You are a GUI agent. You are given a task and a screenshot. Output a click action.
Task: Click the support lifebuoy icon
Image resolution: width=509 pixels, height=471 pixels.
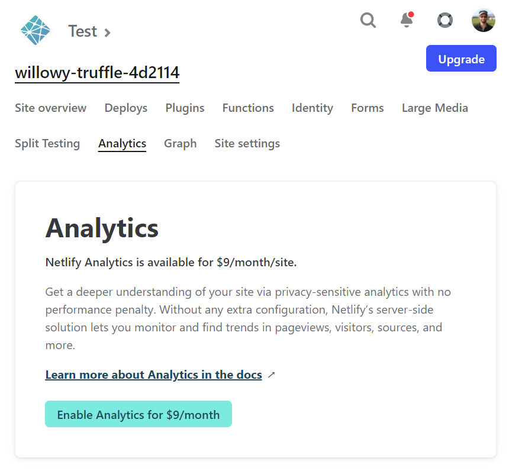tap(445, 20)
